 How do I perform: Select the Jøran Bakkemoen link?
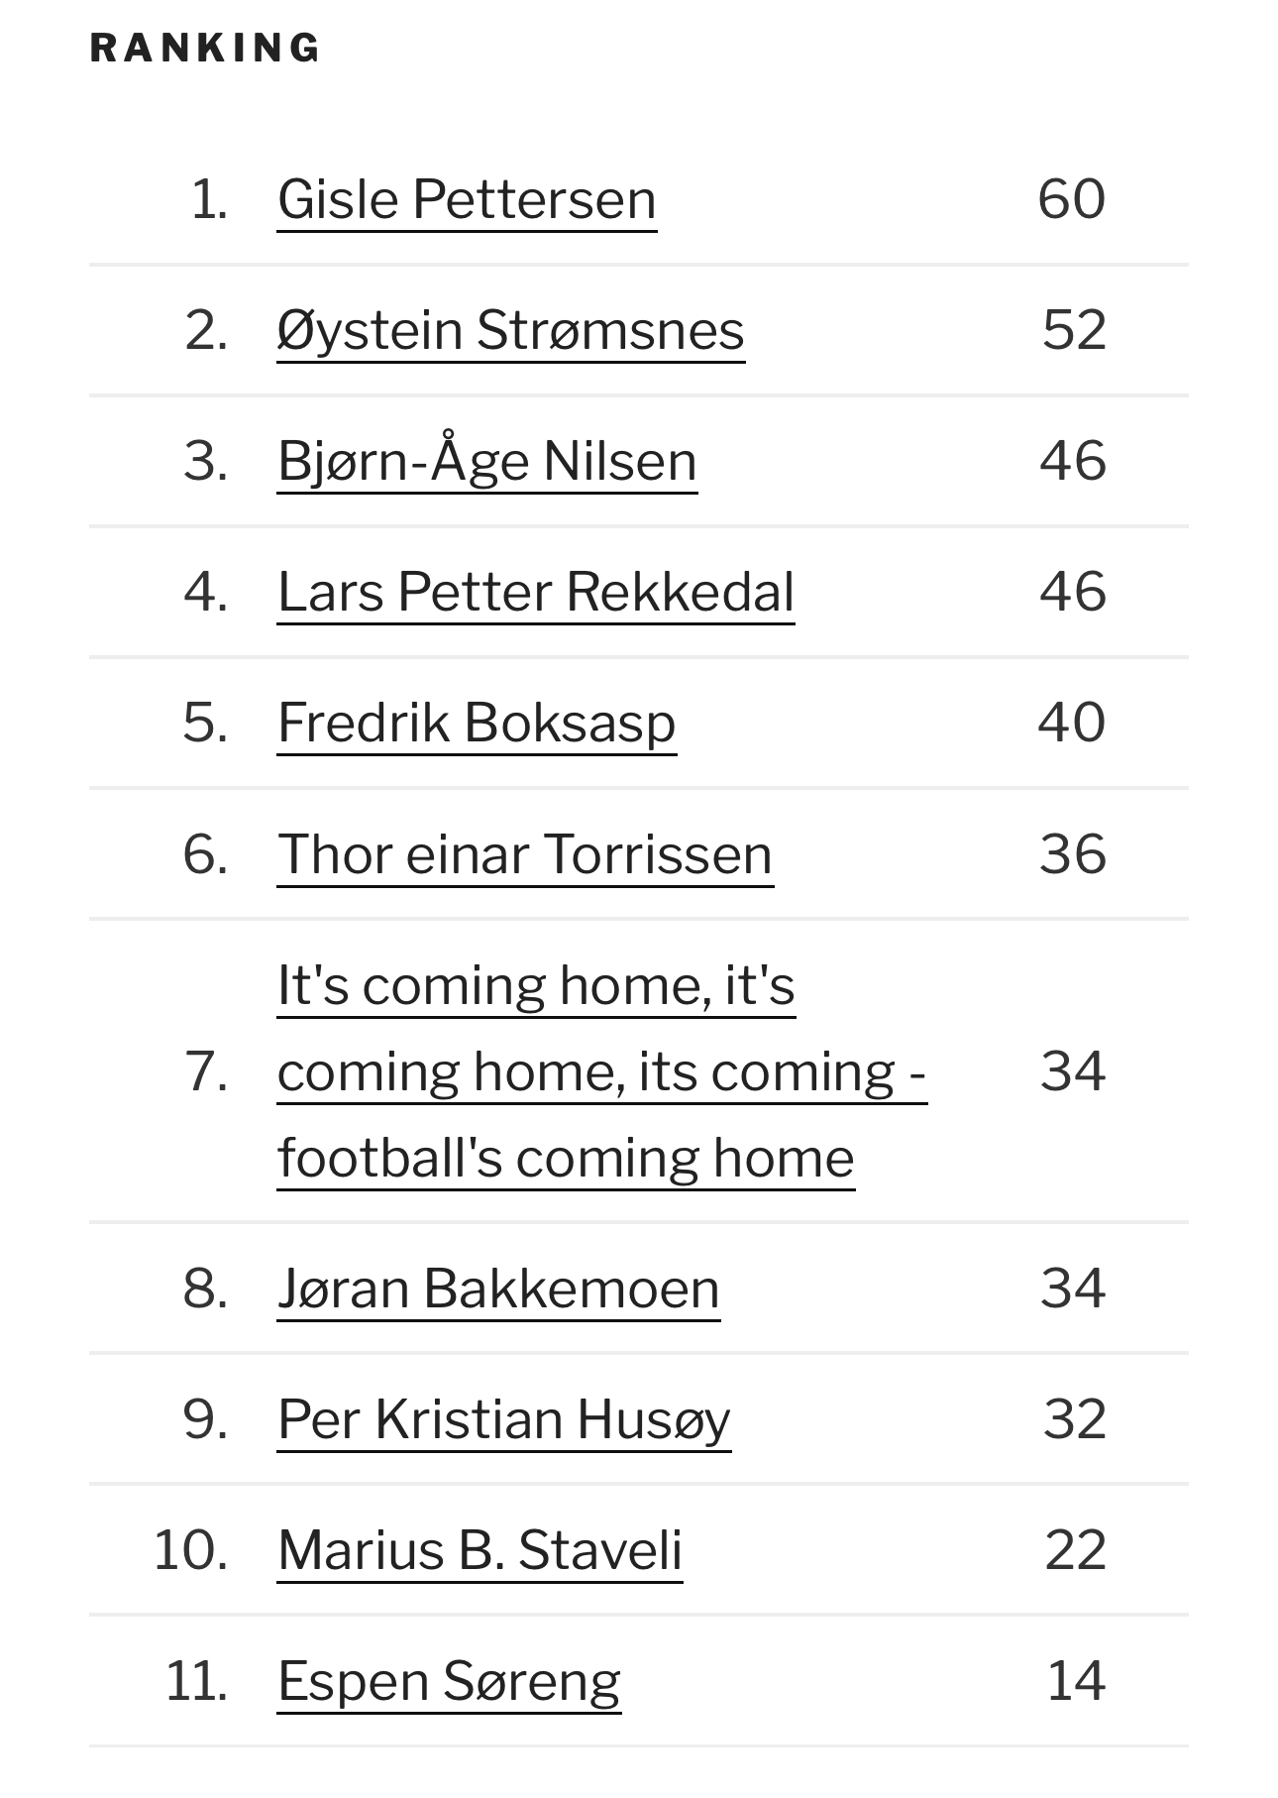point(498,1288)
